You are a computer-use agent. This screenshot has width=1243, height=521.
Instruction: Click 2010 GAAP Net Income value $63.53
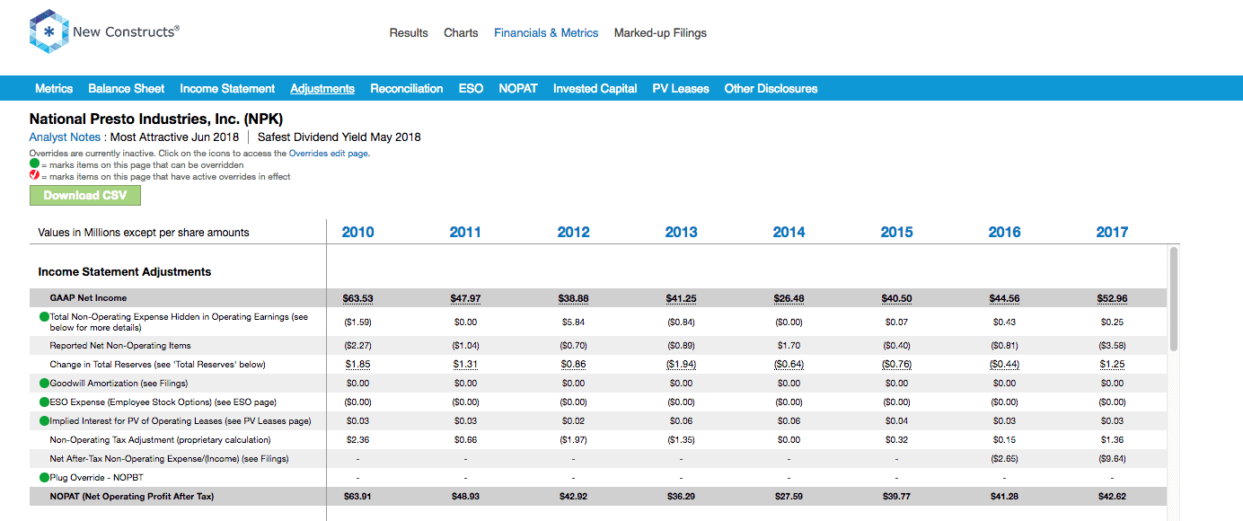coord(357,298)
